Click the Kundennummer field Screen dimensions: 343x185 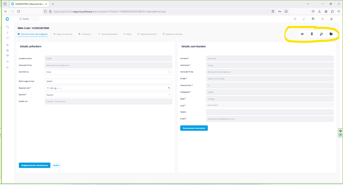tap(108, 58)
